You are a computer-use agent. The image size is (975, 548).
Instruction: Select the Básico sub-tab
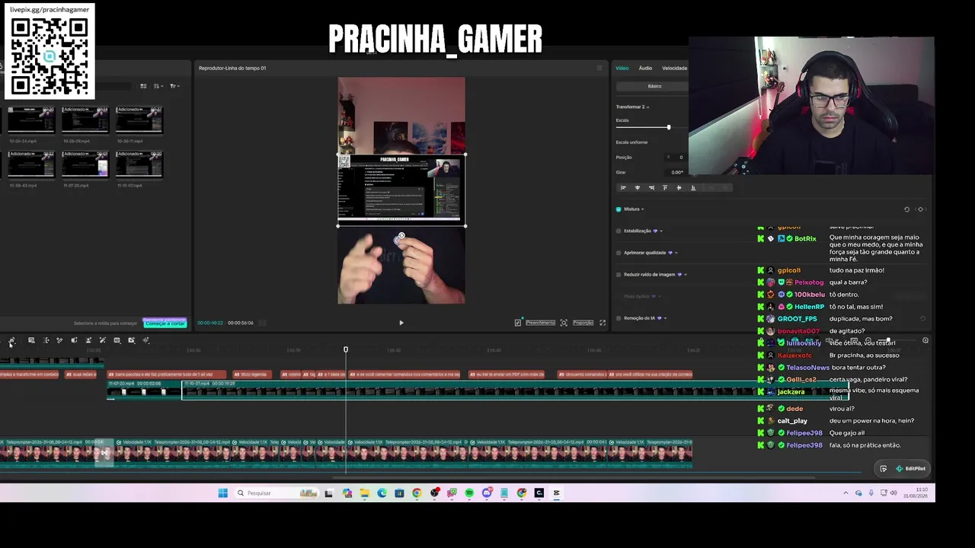pos(654,86)
